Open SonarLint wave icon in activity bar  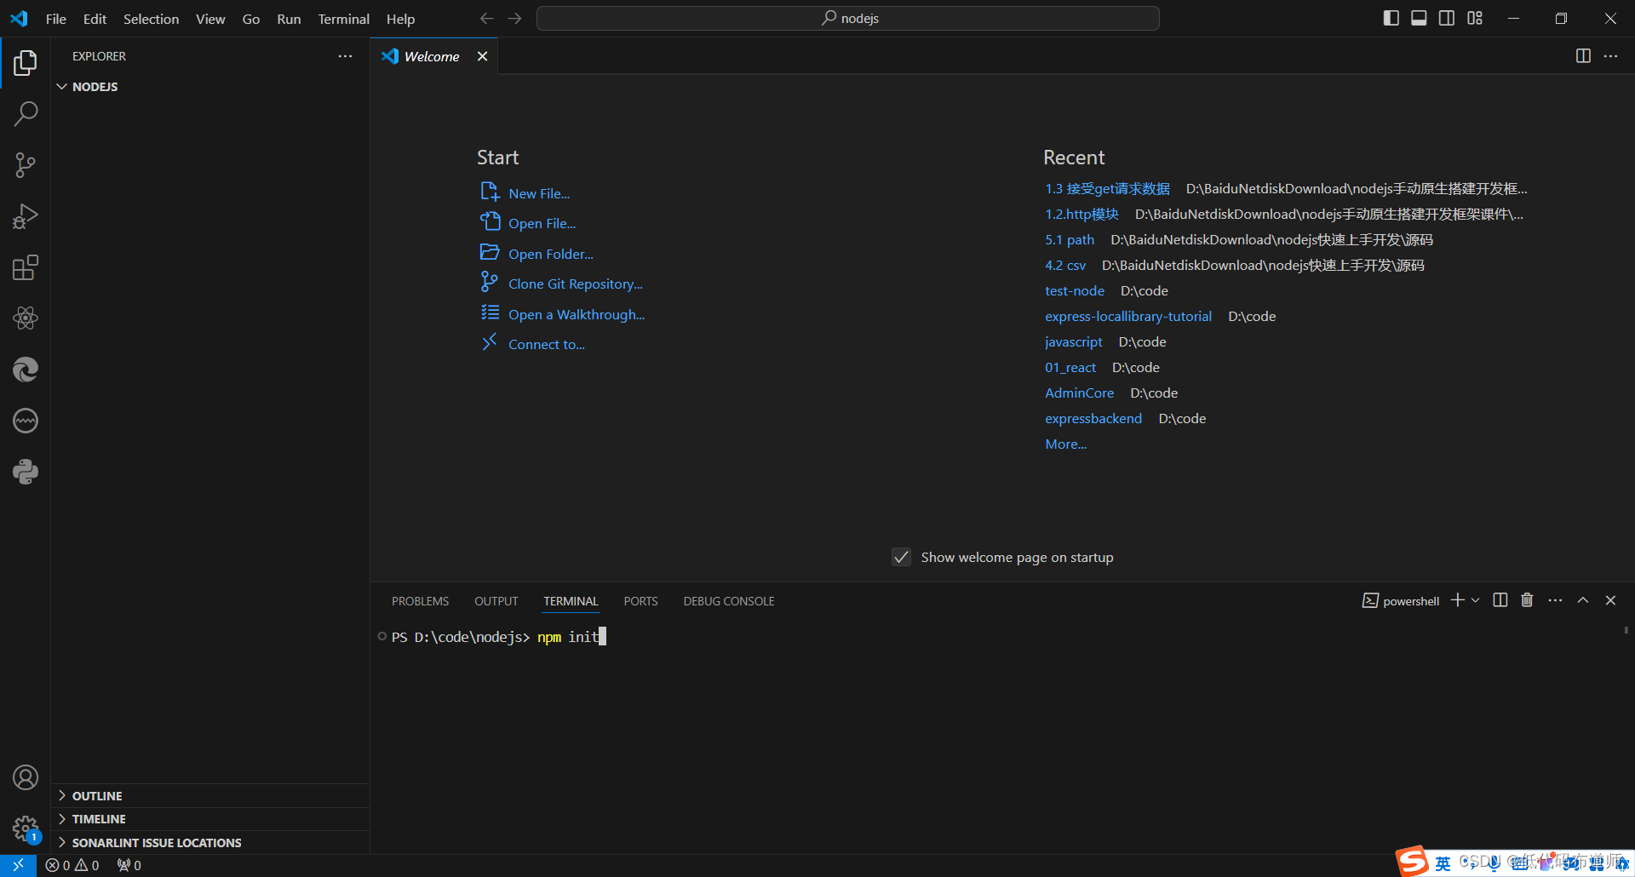(26, 421)
